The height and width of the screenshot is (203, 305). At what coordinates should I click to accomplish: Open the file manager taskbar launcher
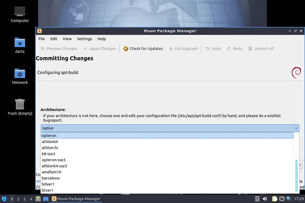click(x=38, y=199)
